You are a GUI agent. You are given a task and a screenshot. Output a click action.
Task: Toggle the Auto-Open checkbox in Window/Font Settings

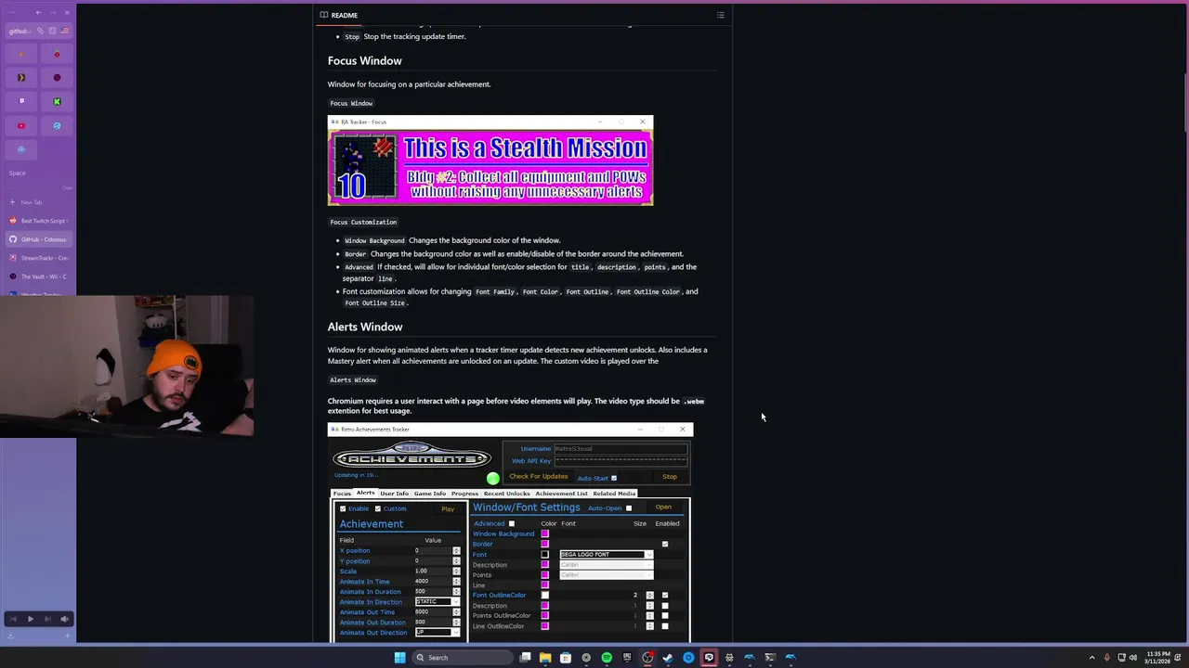pyautogui.click(x=629, y=507)
